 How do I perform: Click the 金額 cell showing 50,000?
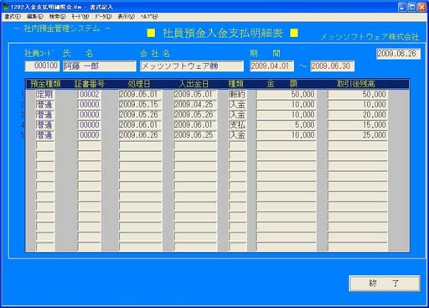click(287, 94)
